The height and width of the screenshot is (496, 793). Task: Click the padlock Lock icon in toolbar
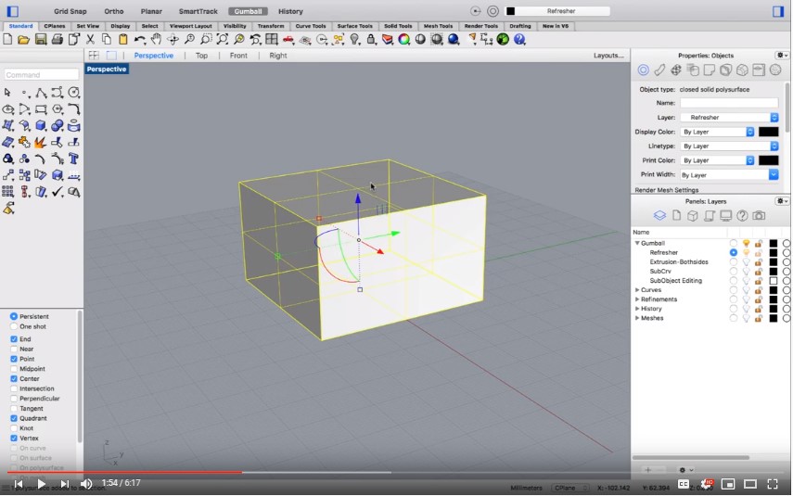pyautogui.click(x=371, y=40)
